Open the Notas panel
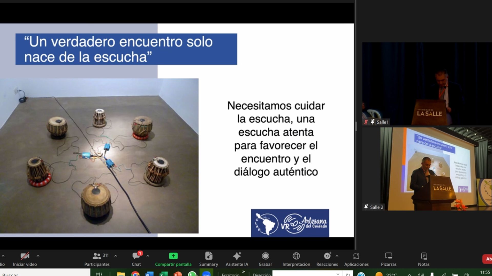492x276 pixels. (x=424, y=256)
